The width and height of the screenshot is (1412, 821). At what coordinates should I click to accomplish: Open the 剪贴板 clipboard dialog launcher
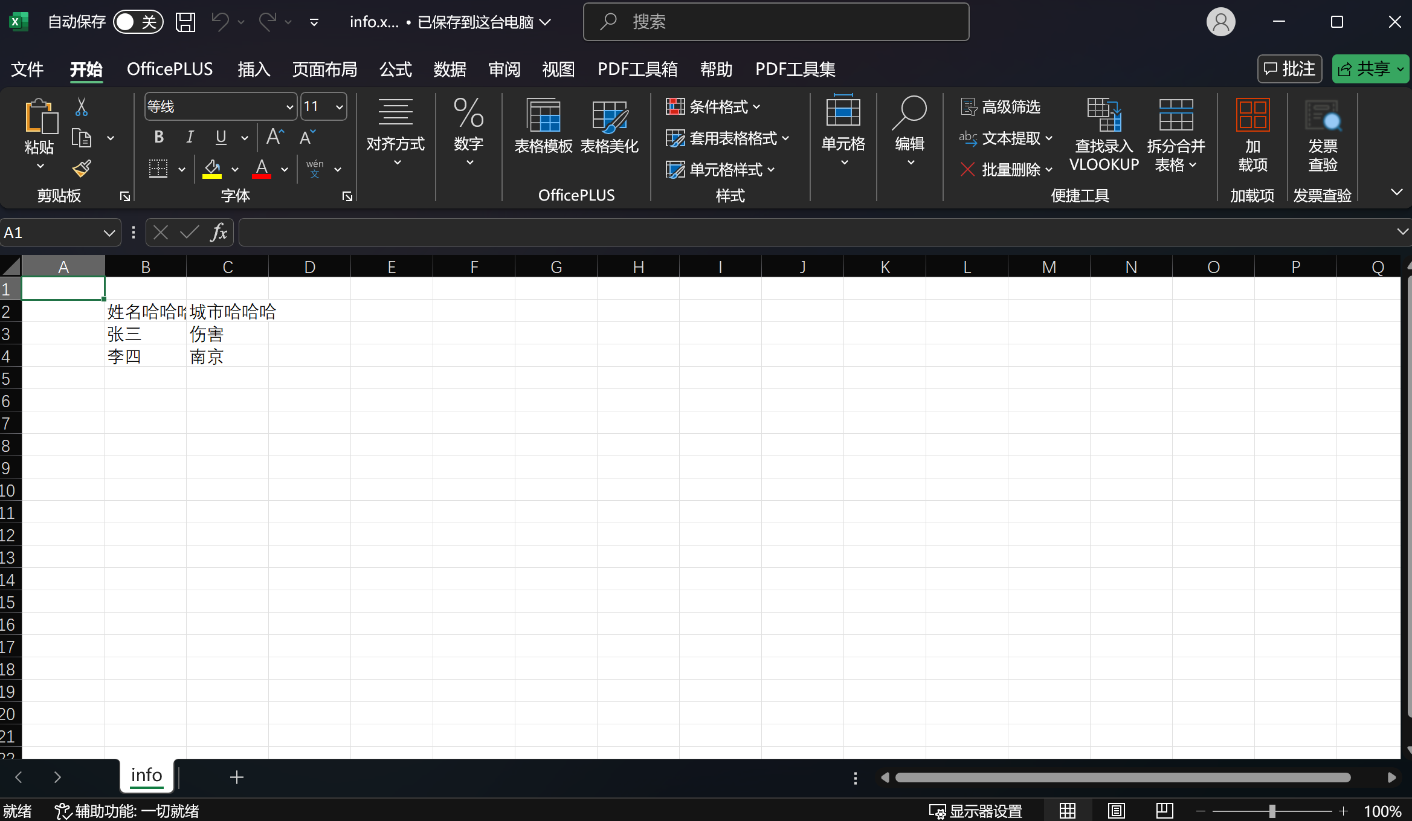point(125,196)
